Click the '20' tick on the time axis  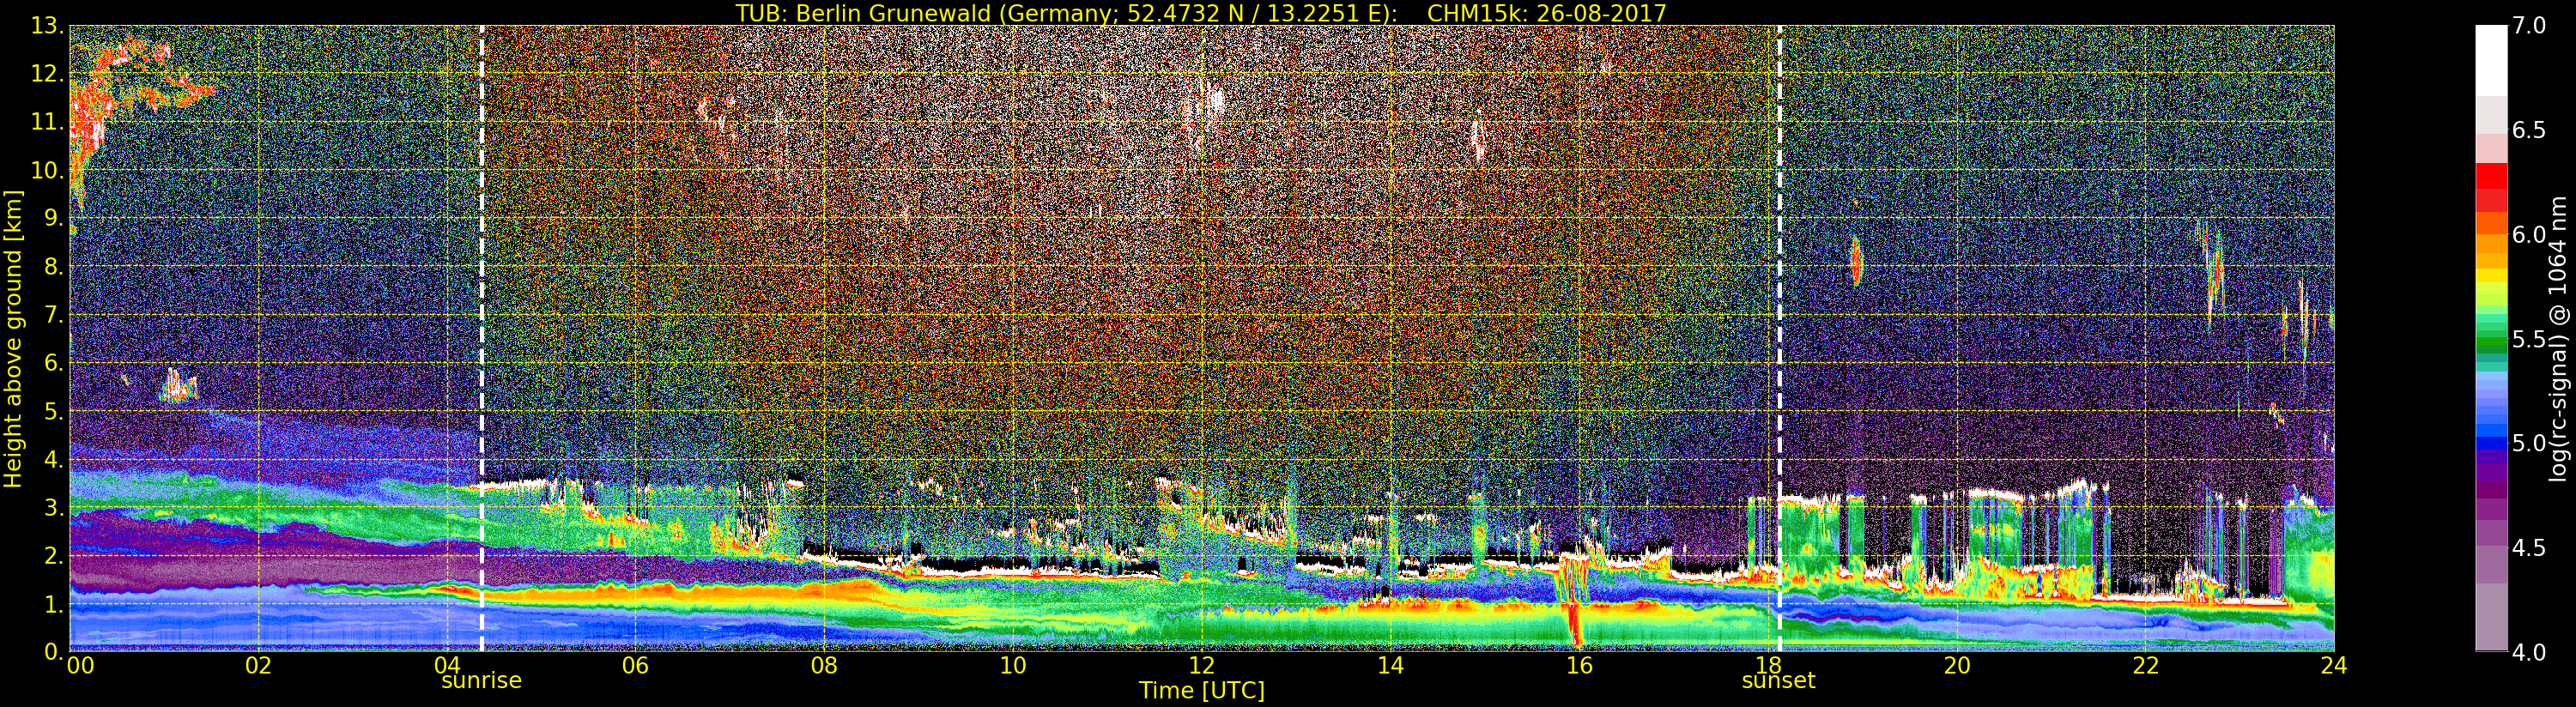(1956, 666)
